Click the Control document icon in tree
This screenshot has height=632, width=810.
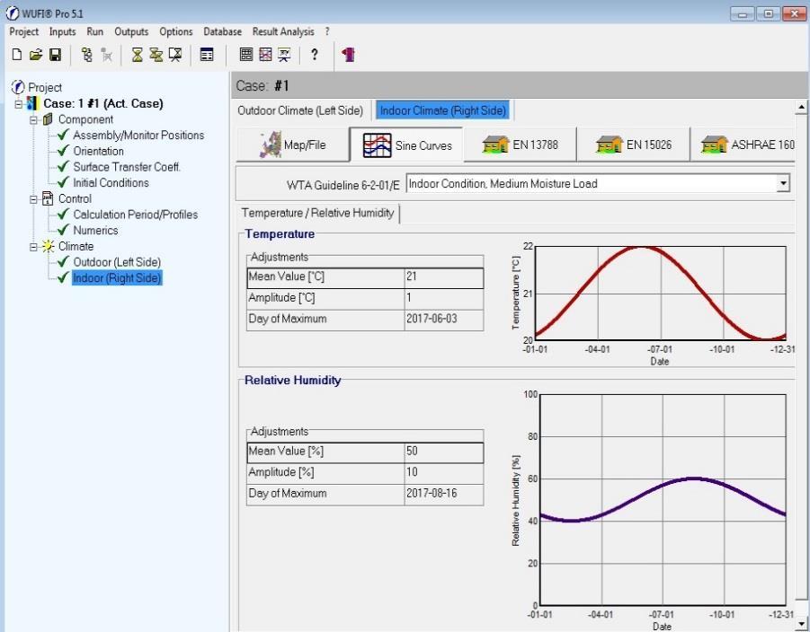(48, 198)
